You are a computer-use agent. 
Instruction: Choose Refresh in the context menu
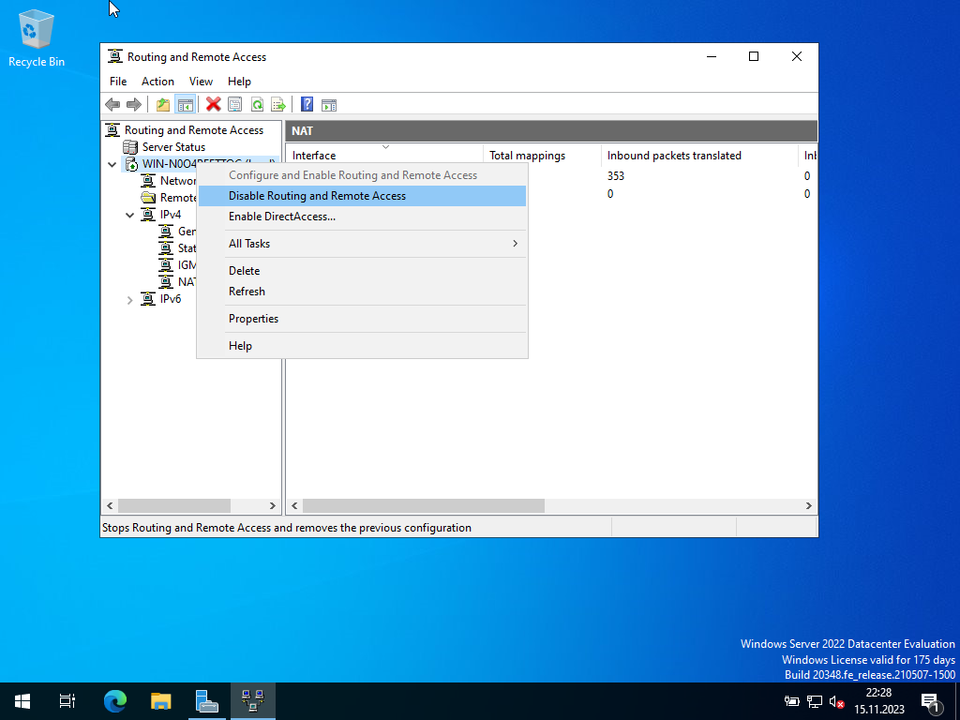(x=362, y=292)
